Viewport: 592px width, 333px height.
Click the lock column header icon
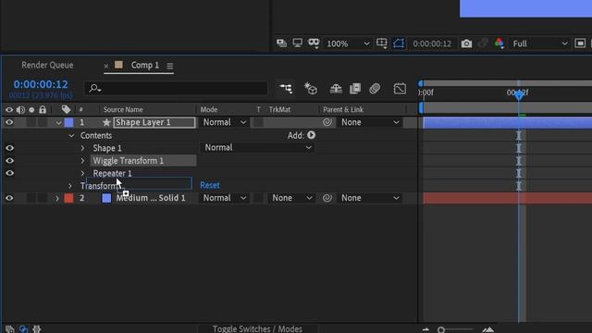(43, 109)
